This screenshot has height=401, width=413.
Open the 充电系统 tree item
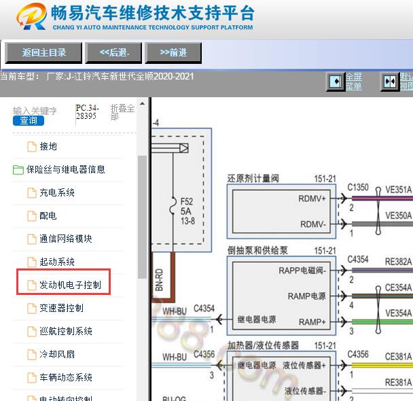point(57,192)
